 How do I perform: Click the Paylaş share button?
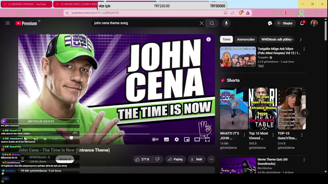(x=175, y=159)
